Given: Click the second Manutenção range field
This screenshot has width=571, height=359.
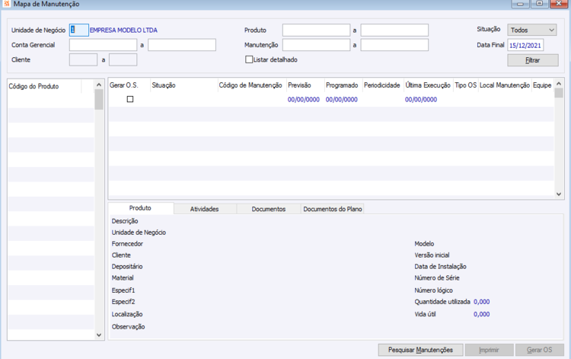Looking at the screenshot, I should tap(394, 45).
